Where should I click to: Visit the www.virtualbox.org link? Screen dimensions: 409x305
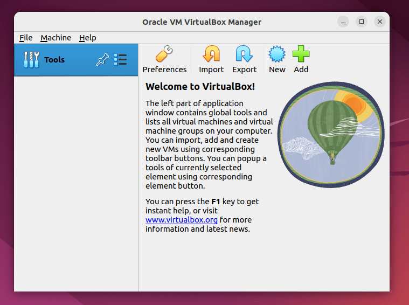pyautogui.click(x=182, y=220)
